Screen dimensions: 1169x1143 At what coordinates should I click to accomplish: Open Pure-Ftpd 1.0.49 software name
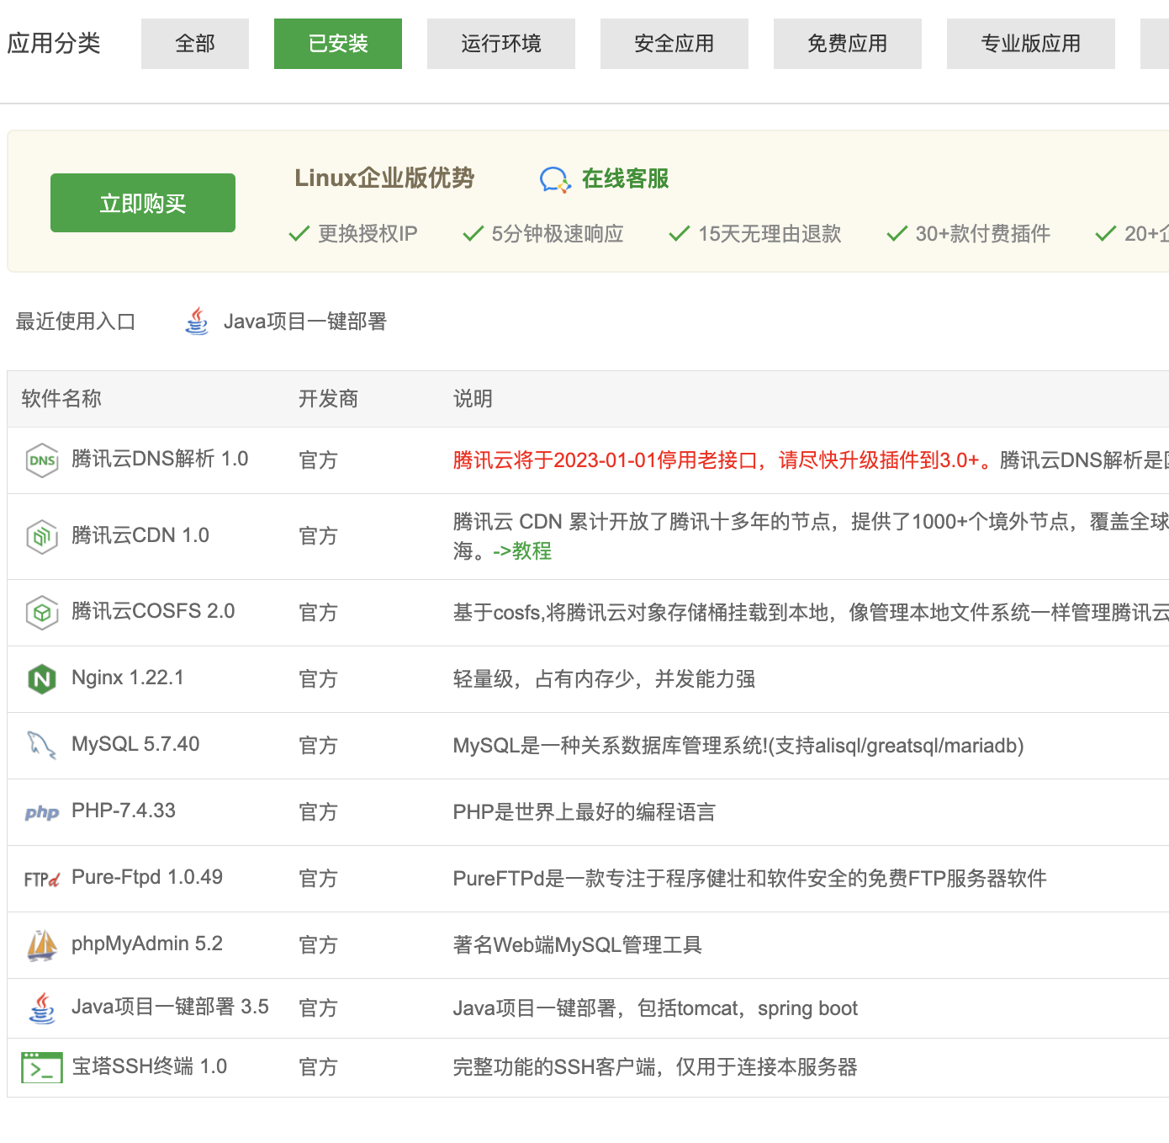[147, 877]
